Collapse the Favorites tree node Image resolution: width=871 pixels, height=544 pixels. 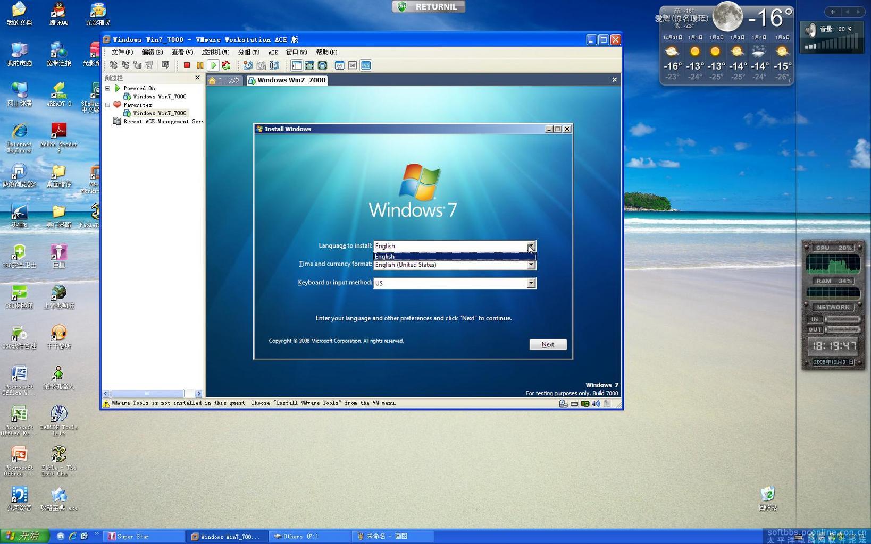108,105
